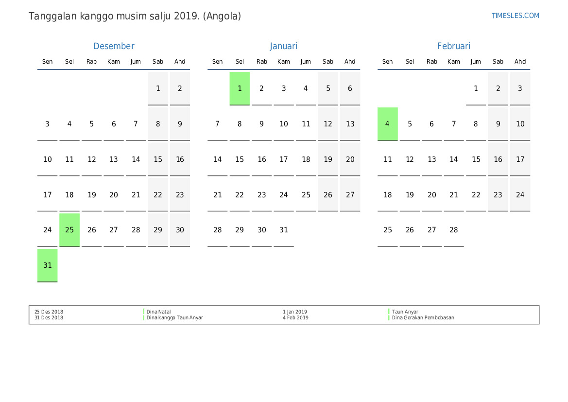Select highlighted 31 in Desember
Image resolution: width=568 pixels, height=402 pixels.
(x=48, y=265)
